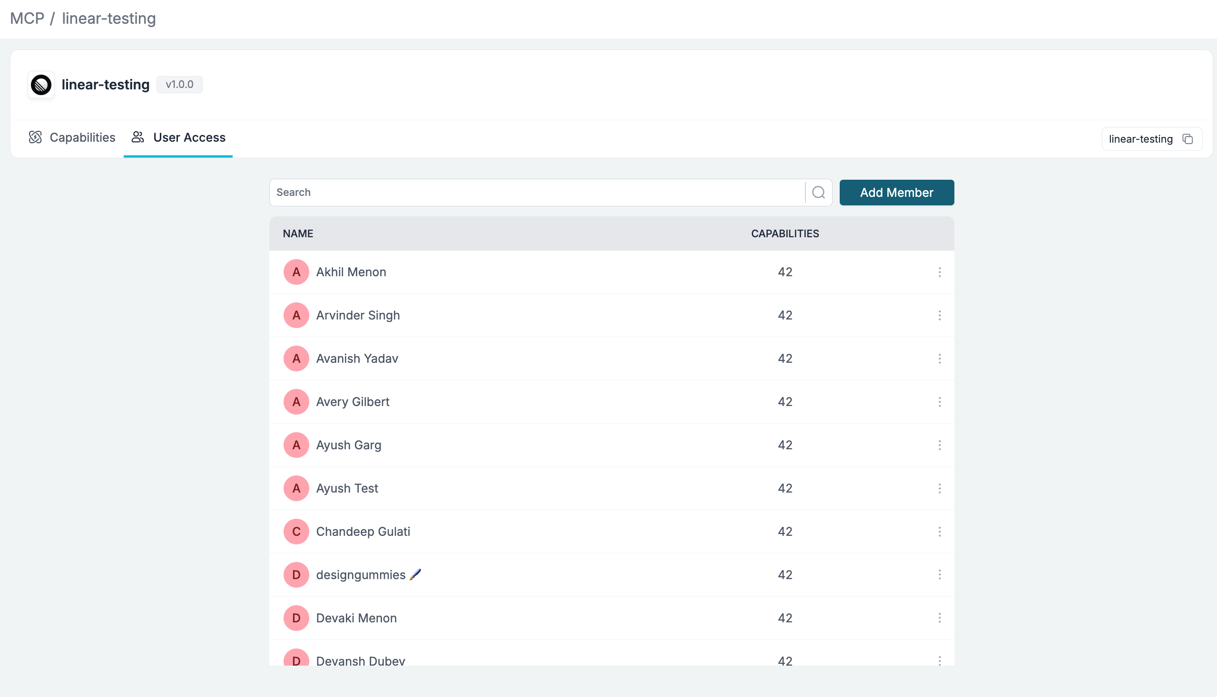Click the Add Member button
This screenshot has height=697, width=1217.
pos(897,193)
